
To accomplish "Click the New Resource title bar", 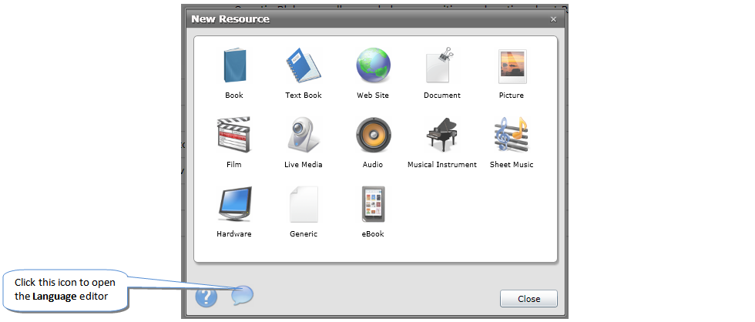I will pos(370,18).
